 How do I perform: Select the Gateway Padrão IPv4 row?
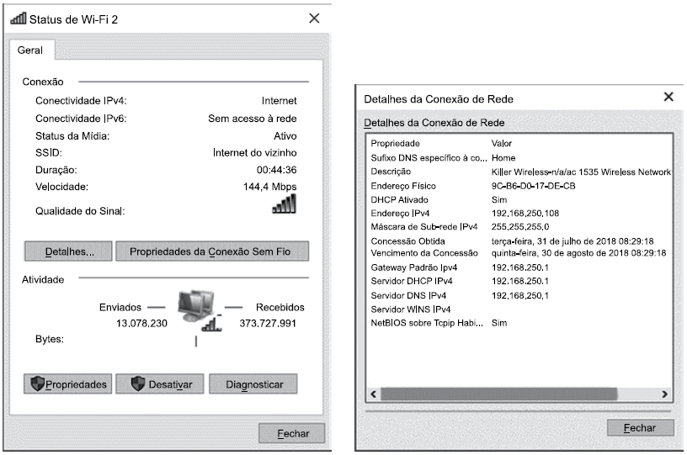point(413,267)
